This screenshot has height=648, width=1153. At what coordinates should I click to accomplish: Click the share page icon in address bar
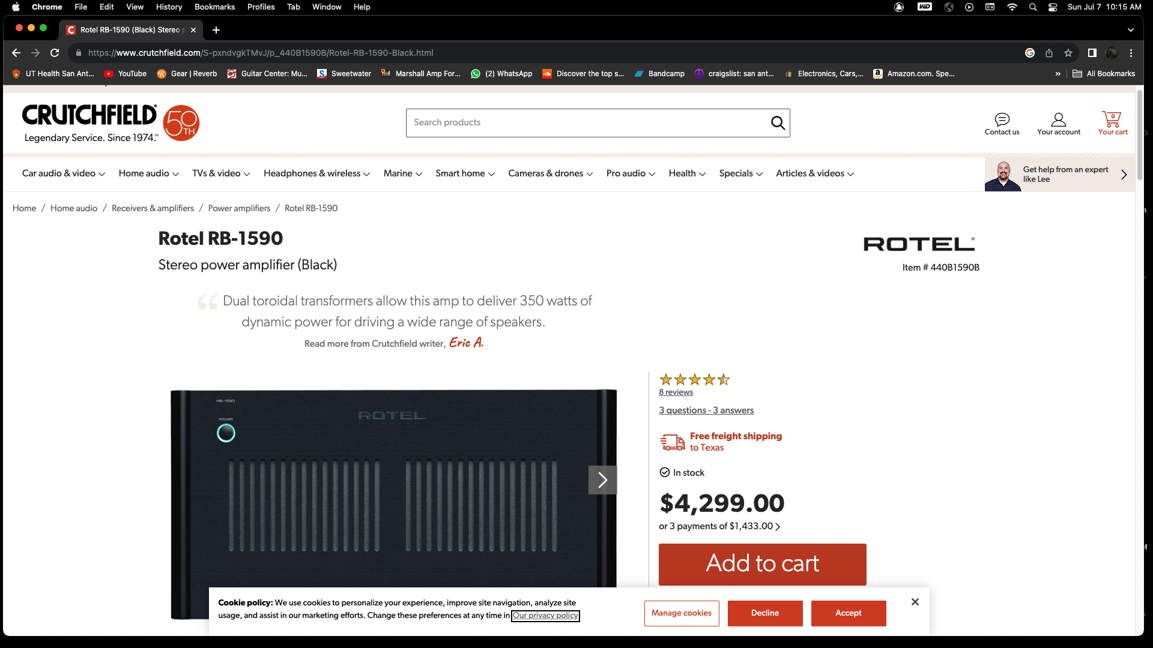tap(1049, 53)
